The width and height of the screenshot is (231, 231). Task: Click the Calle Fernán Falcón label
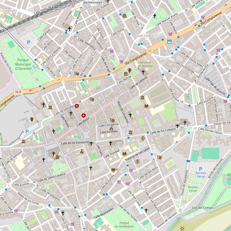coord(210,131)
